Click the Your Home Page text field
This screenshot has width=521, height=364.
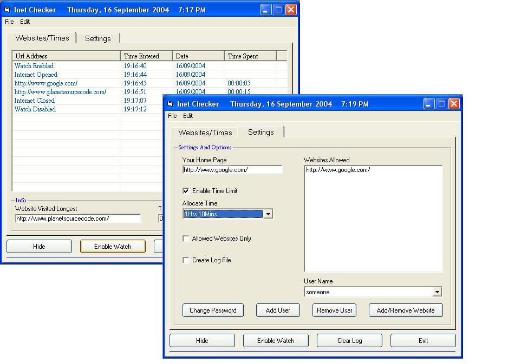point(232,170)
